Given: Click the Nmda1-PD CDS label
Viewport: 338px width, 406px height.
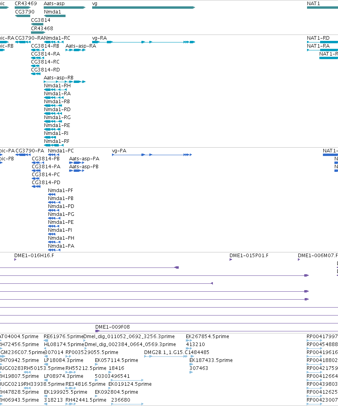Looking at the screenshot, I should pyautogui.click(x=61, y=206).
